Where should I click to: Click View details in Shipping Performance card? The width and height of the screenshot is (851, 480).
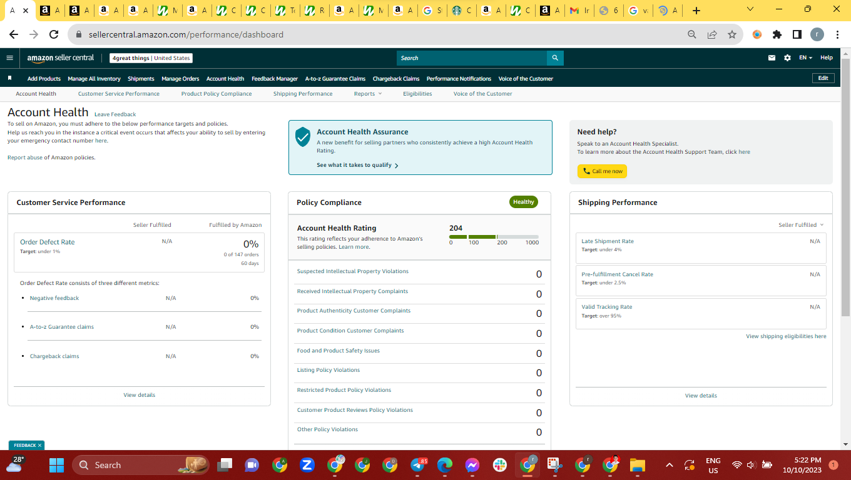(701, 396)
